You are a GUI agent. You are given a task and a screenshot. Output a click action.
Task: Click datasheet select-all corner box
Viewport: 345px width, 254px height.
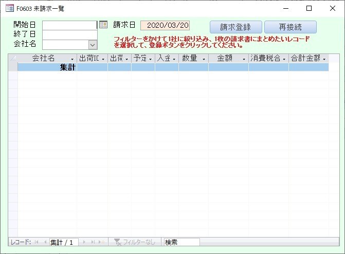(x=13, y=58)
